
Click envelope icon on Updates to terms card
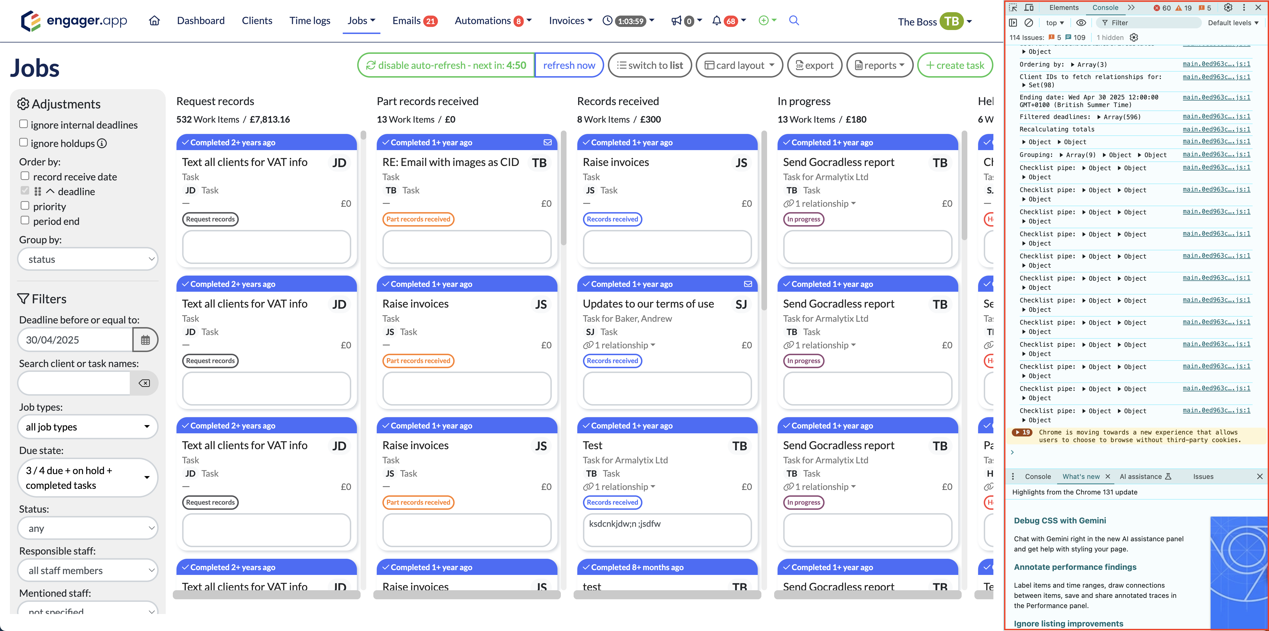[x=748, y=284]
